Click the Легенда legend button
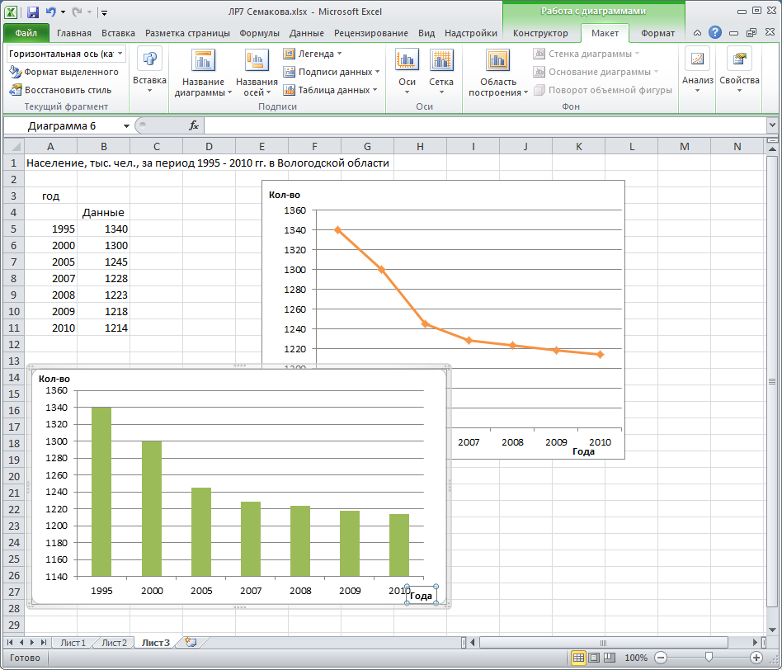Viewport: 782px width, 670px height. [312, 54]
